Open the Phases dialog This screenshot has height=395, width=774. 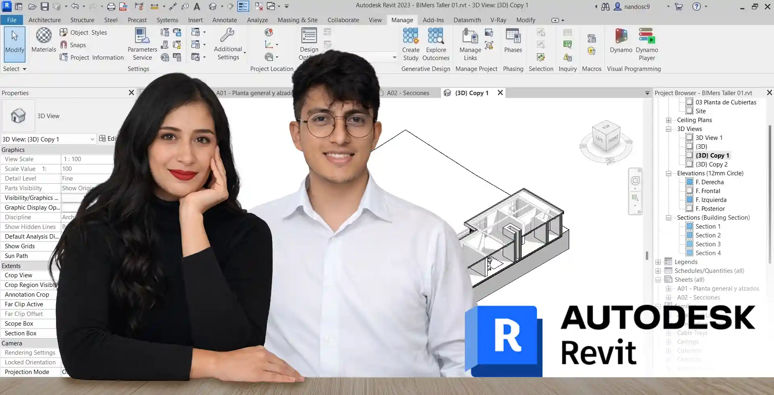[x=513, y=40]
